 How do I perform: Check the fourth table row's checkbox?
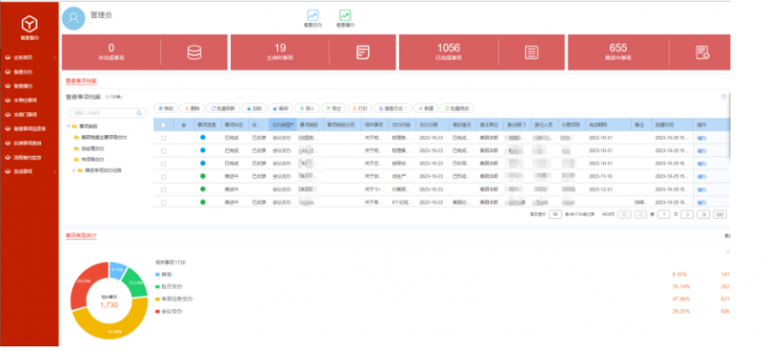163,177
